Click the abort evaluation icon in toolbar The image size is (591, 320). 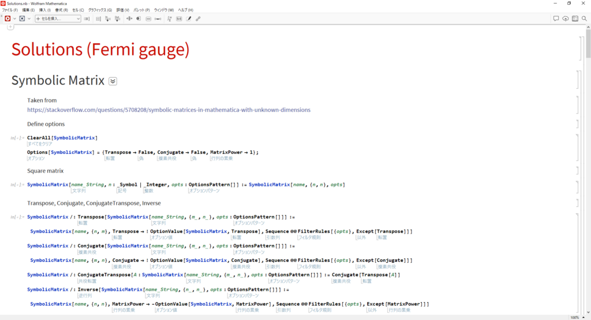coord(22,18)
